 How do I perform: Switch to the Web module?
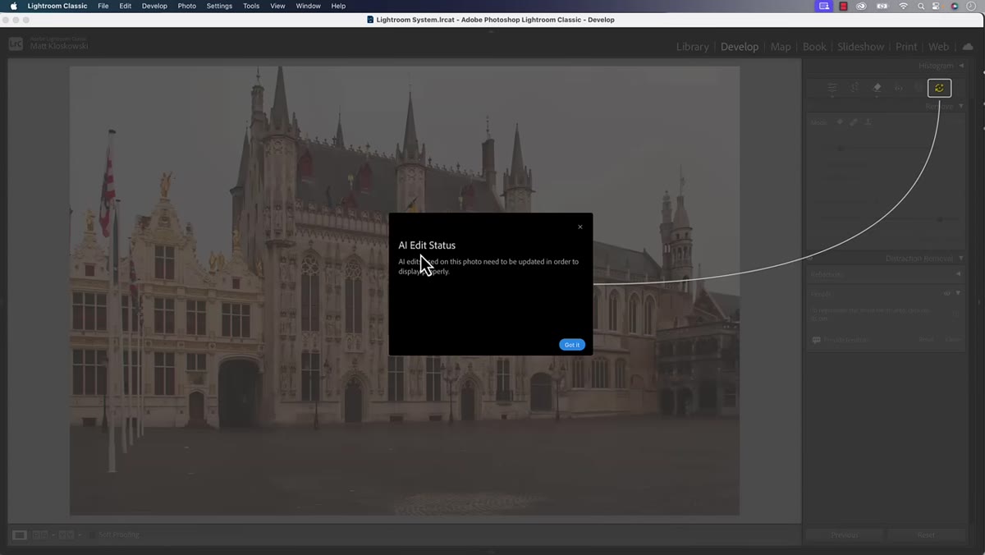pyautogui.click(x=938, y=47)
